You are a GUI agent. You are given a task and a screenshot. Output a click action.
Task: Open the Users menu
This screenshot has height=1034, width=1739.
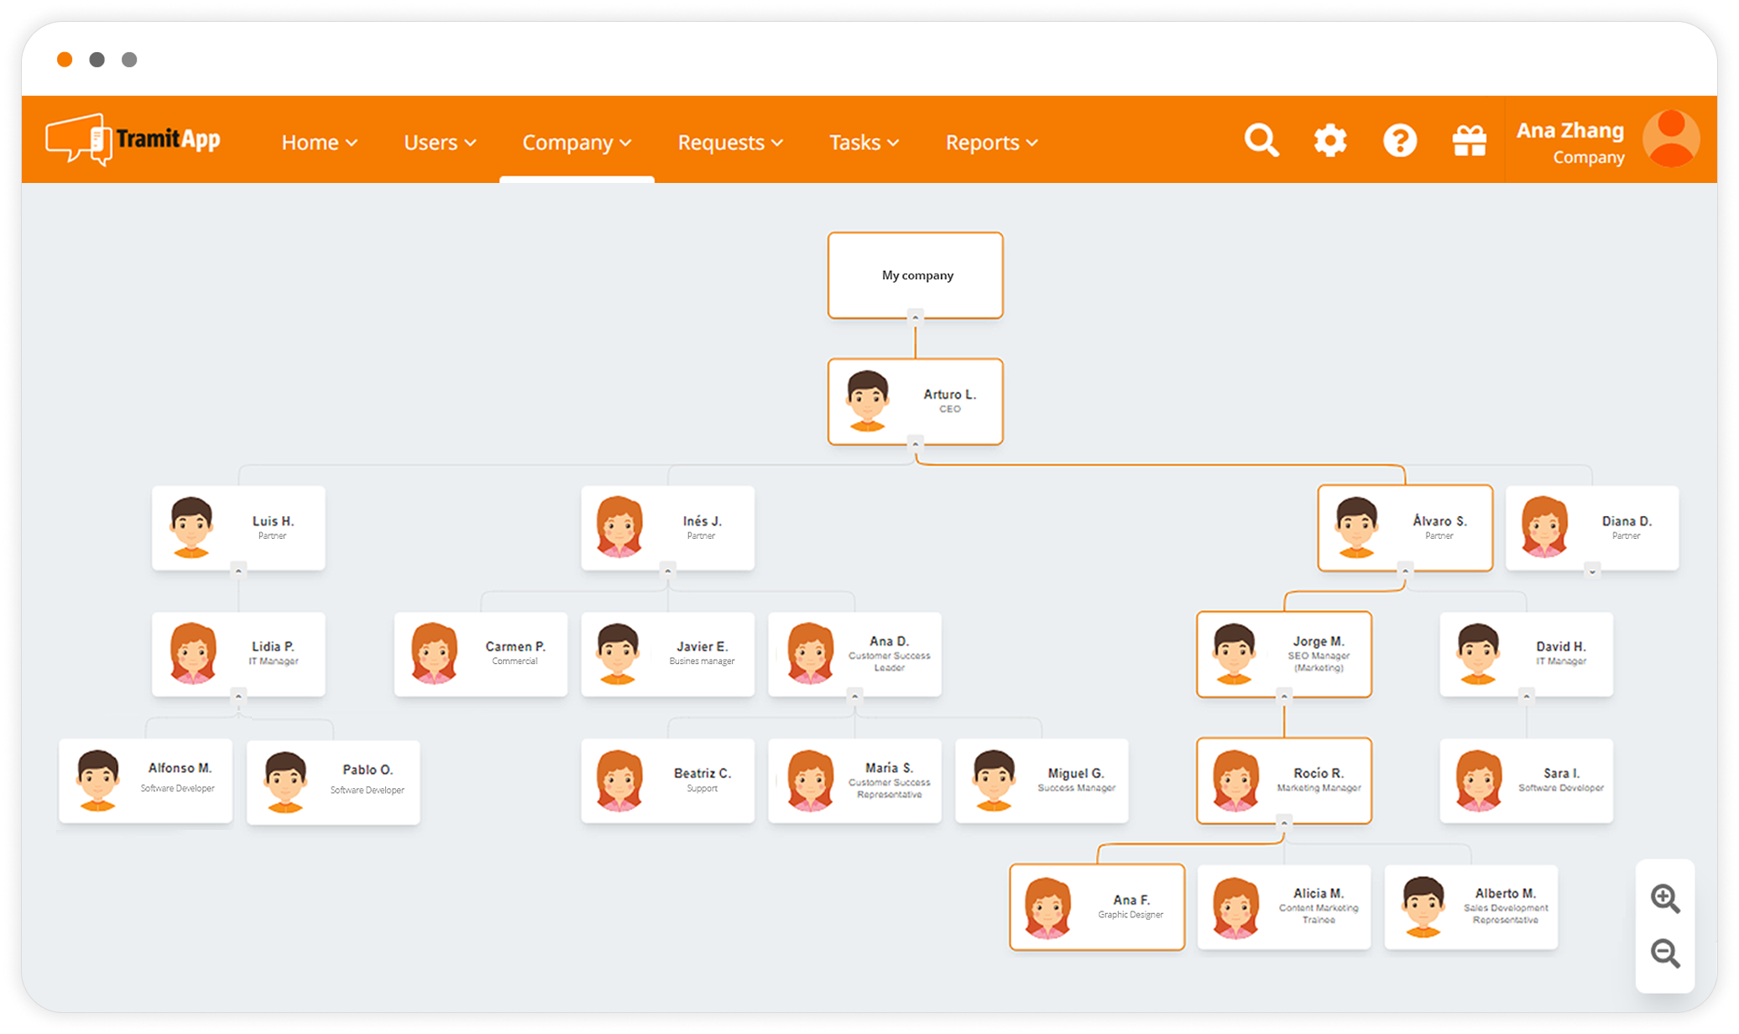[440, 143]
